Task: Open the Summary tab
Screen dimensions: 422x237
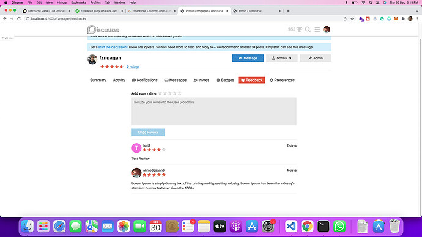Action: point(98,80)
